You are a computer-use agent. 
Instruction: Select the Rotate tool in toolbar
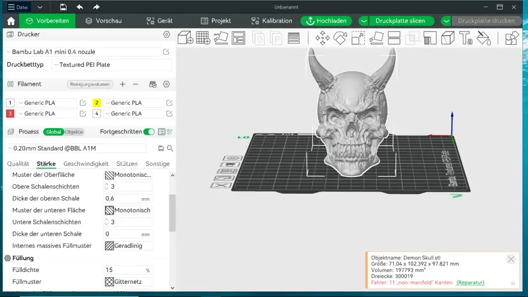(340, 38)
